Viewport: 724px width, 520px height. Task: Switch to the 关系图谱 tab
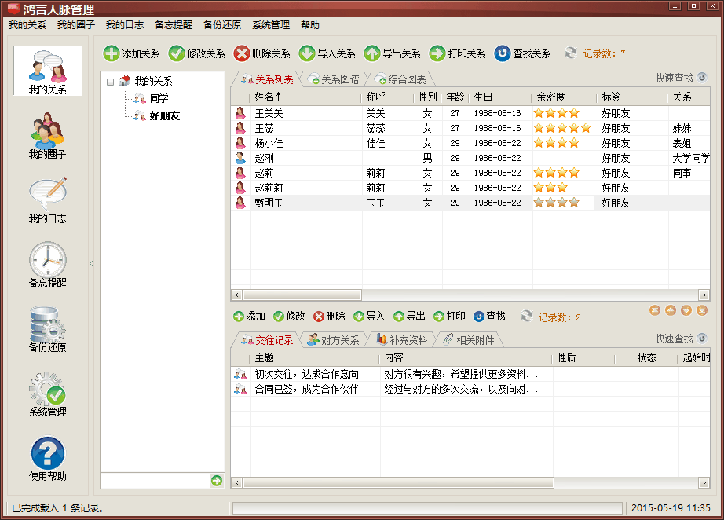pos(334,79)
